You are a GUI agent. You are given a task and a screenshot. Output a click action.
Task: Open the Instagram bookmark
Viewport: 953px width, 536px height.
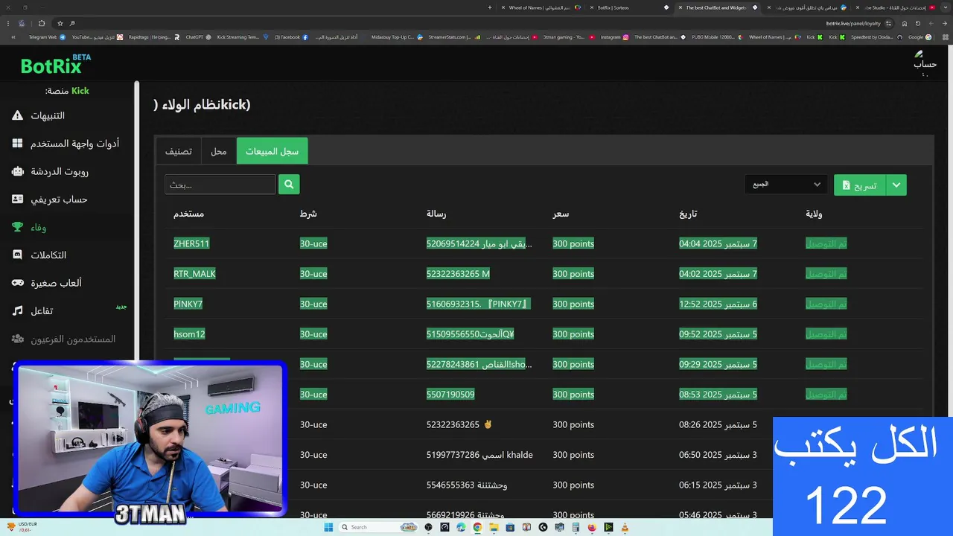tap(614, 36)
